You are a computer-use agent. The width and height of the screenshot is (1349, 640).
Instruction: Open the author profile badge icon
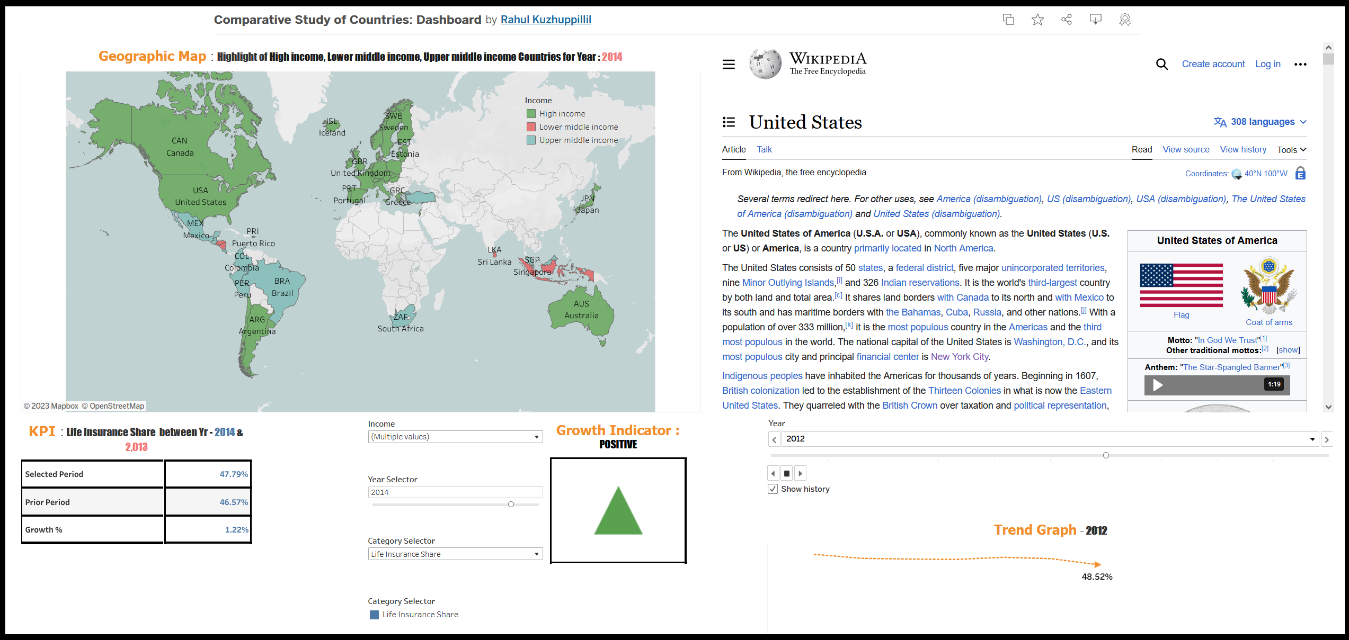point(1125,20)
